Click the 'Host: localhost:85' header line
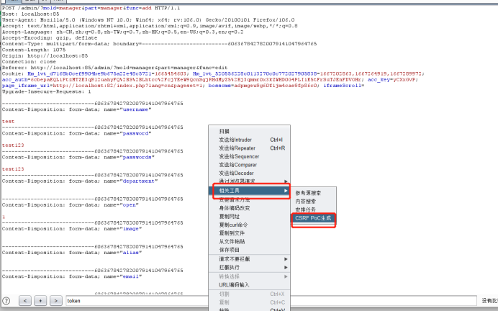This screenshot has width=498, height=311. point(30,14)
